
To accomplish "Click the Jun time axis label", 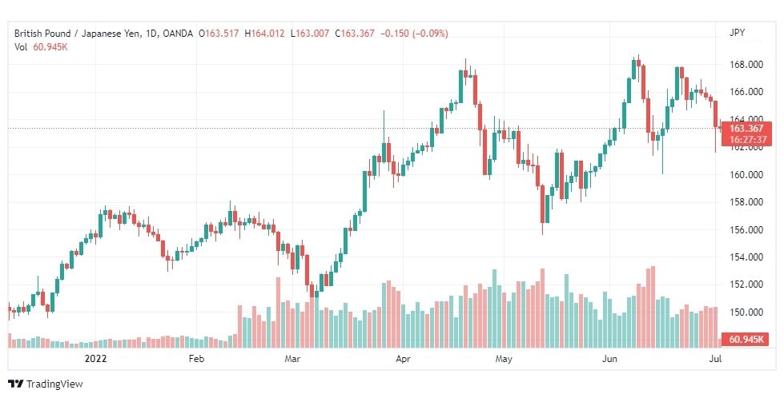I will [x=610, y=359].
